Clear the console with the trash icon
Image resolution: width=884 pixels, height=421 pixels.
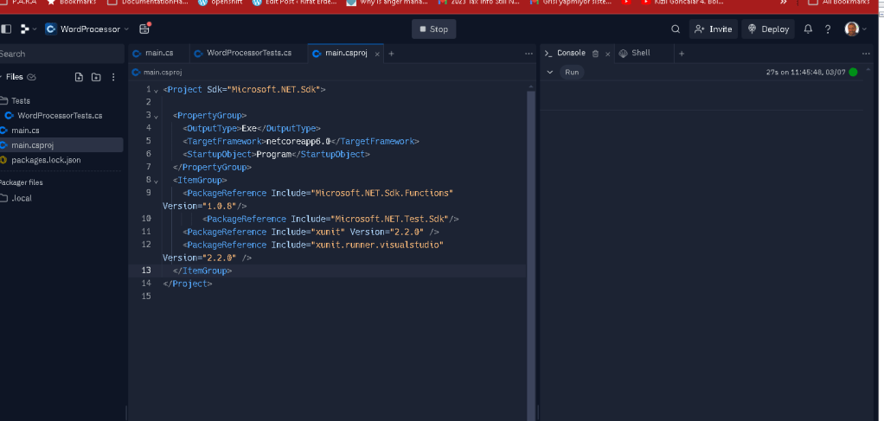pos(595,54)
